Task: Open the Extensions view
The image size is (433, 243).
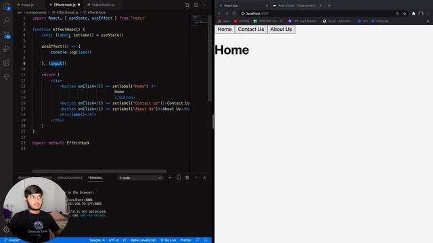Action: (x=7, y=63)
